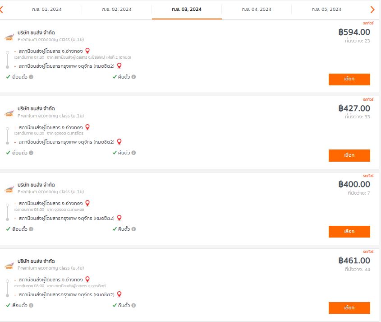Viewport: 381px width, 322px height.
Task: Go to next dates with right arrow
Action: coord(372,9)
